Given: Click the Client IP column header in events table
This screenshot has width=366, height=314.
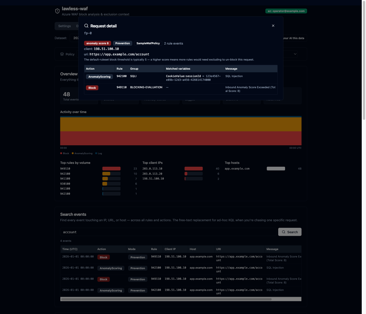Looking at the screenshot, I should pos(170,249).
